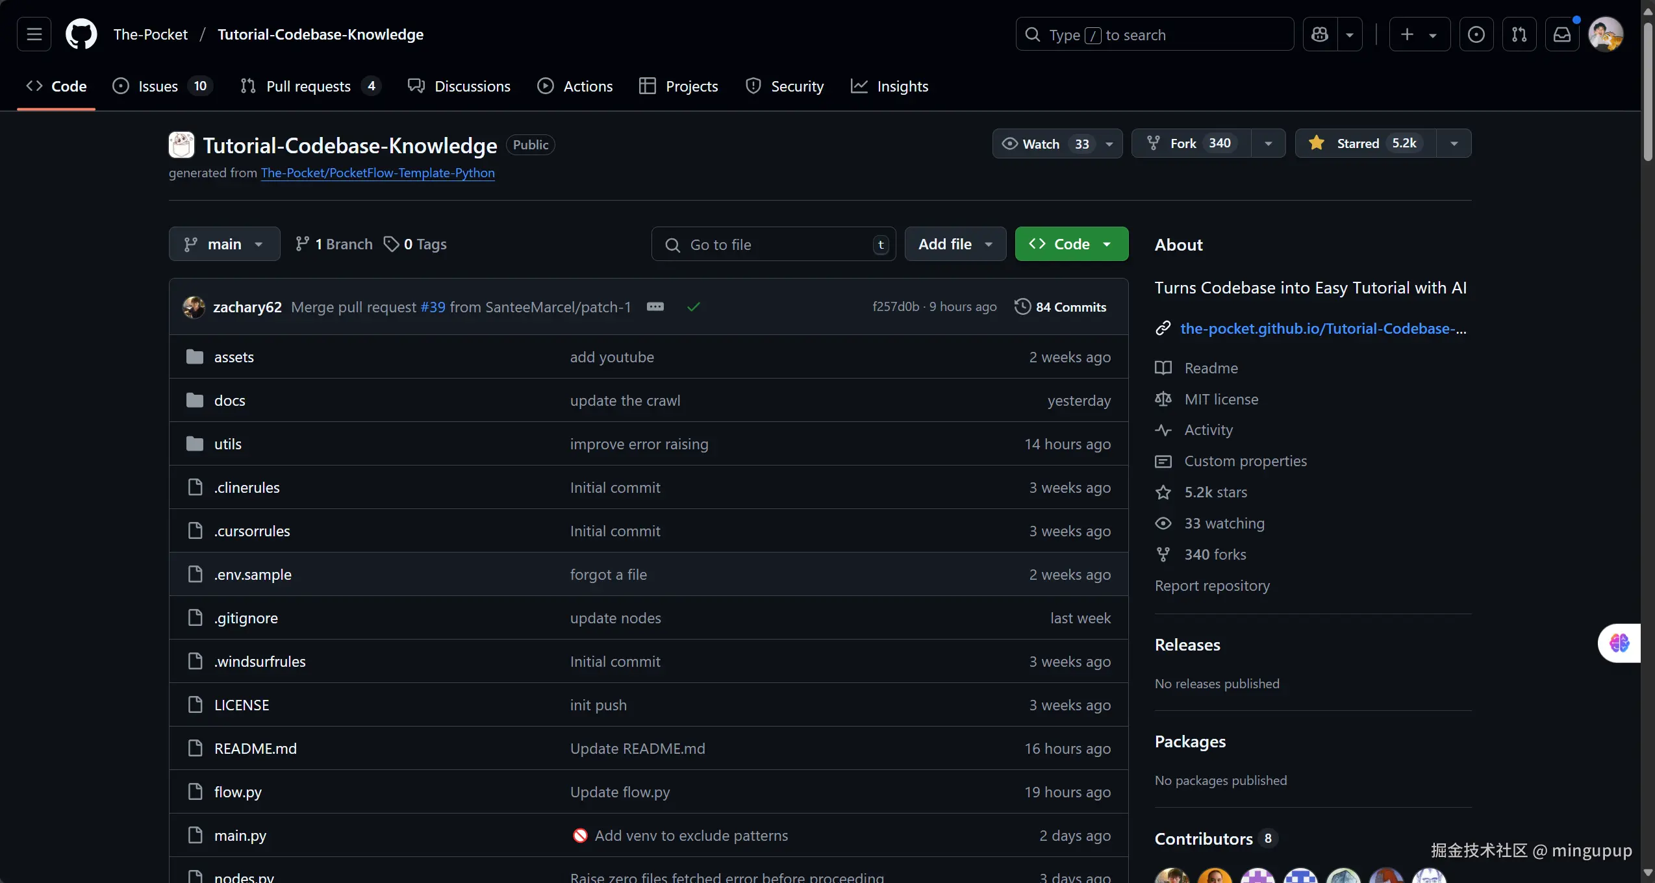Click the search bar at the top
The width and height of the screenshot is (1655, 883).
click(x=1155, y=34)
